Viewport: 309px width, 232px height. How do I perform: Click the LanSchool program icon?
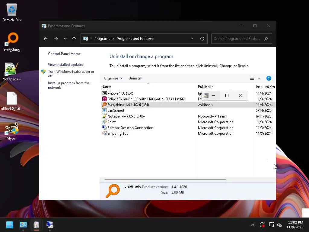coord(104,111)
